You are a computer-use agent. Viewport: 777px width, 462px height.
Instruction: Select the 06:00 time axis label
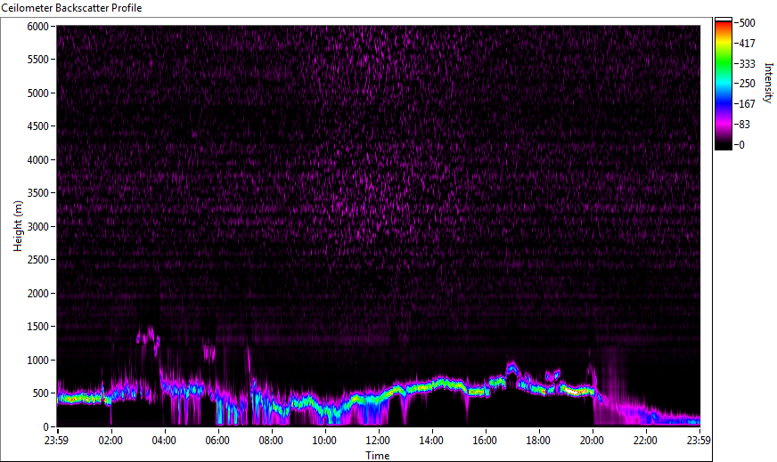click(217, 441)
